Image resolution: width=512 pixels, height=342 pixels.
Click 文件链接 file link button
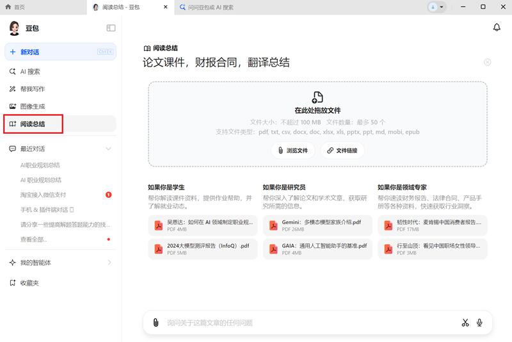(x=342, y=151)
